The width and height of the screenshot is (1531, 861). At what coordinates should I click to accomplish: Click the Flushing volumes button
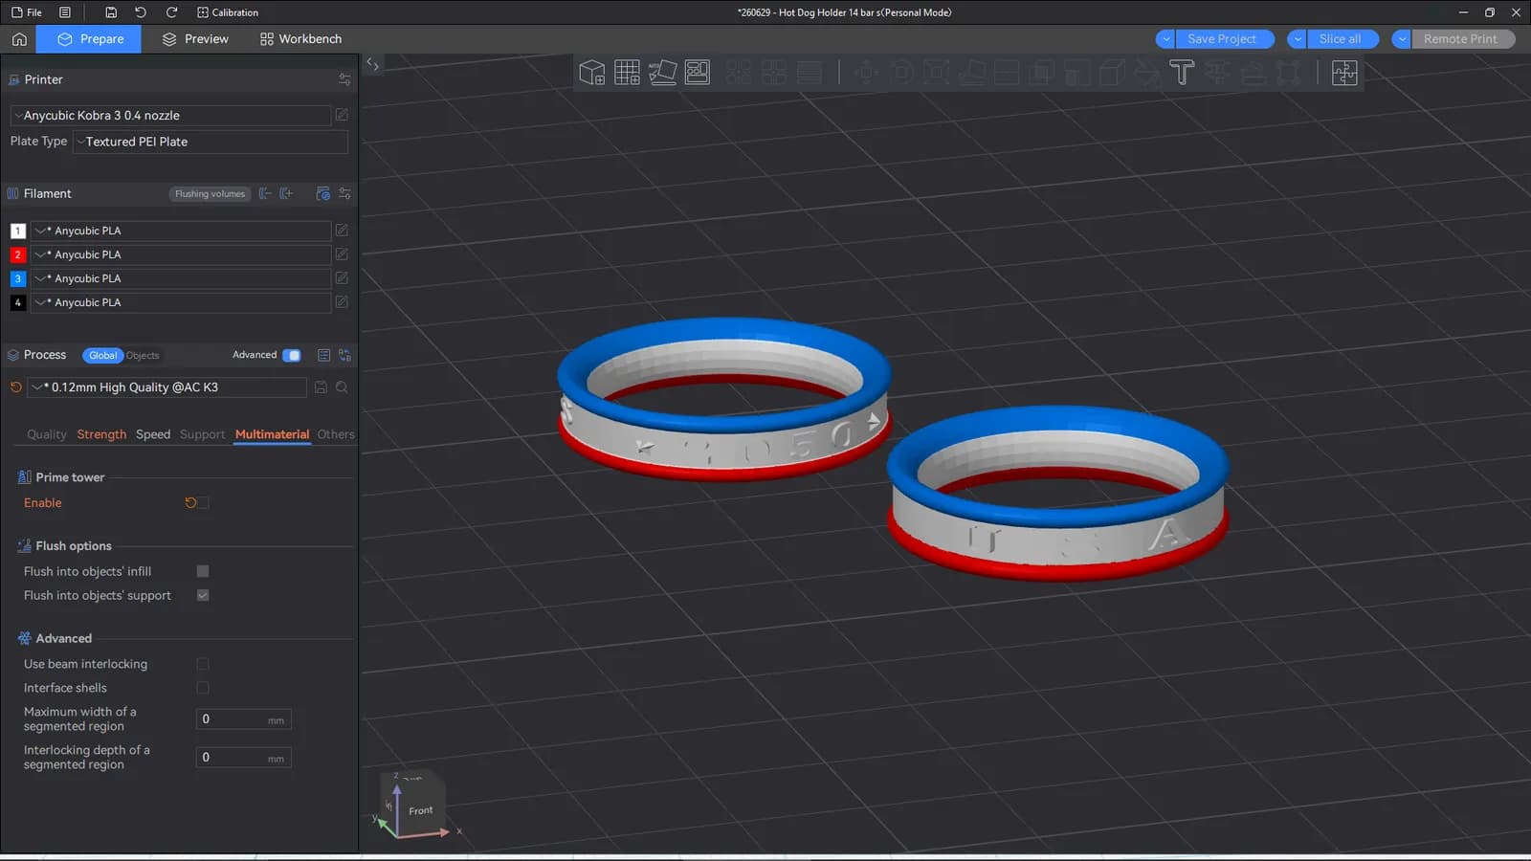[x=211, y=194]
